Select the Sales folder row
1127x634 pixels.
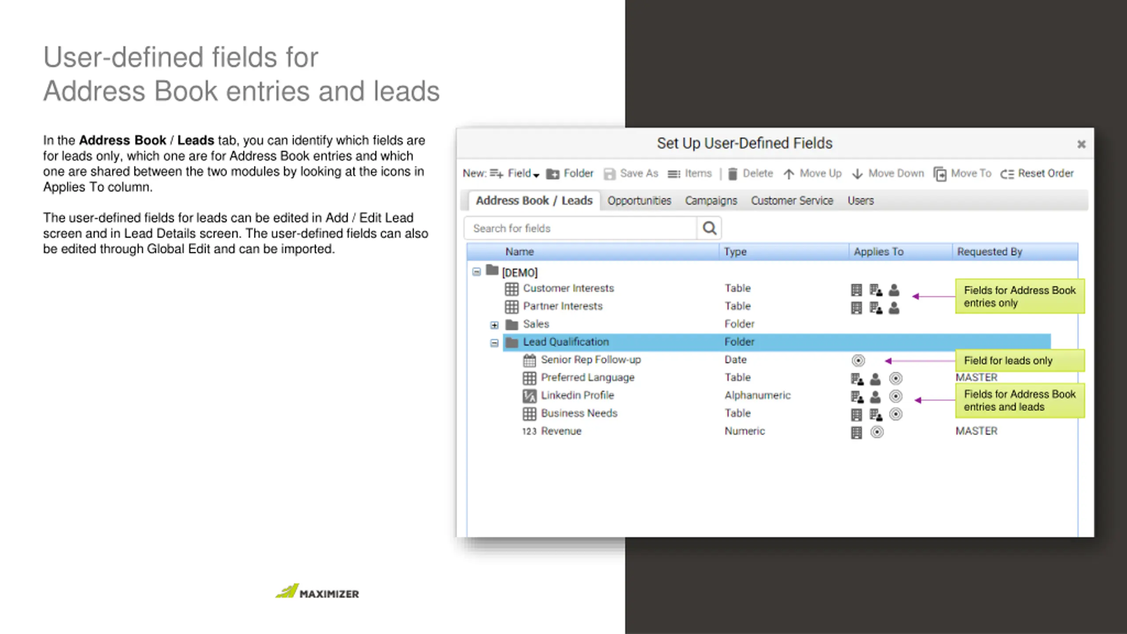tap(536, 324)
